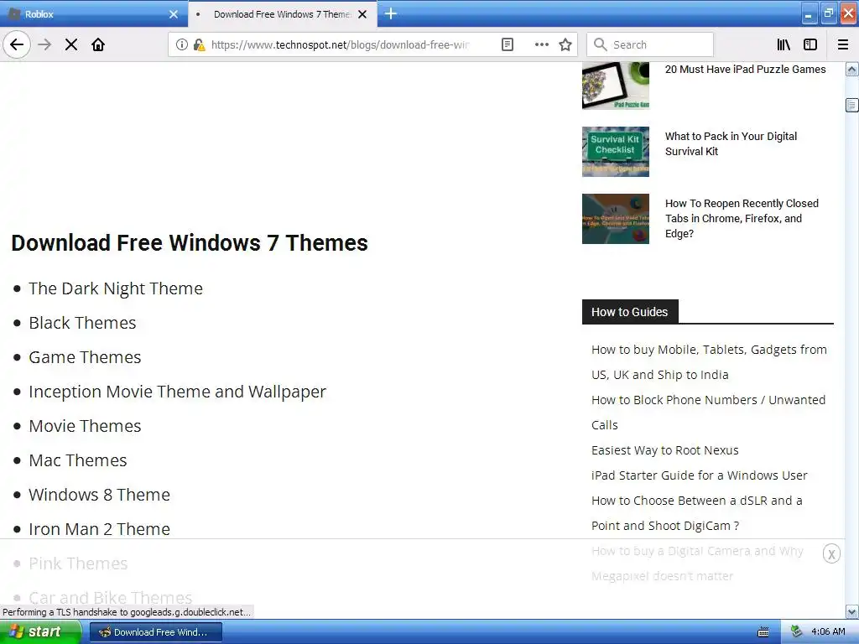Viewport: 859px width, 644px height.
Task: Open Easiest Way to Root Nexus guide
Action: 665,450
